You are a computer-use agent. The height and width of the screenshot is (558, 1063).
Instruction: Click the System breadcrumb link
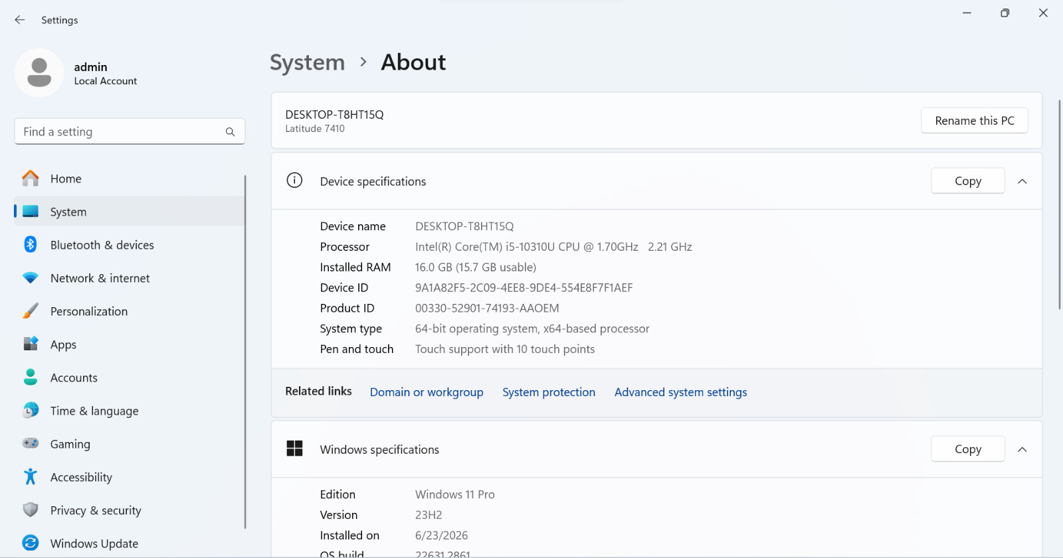pos(308,62)
